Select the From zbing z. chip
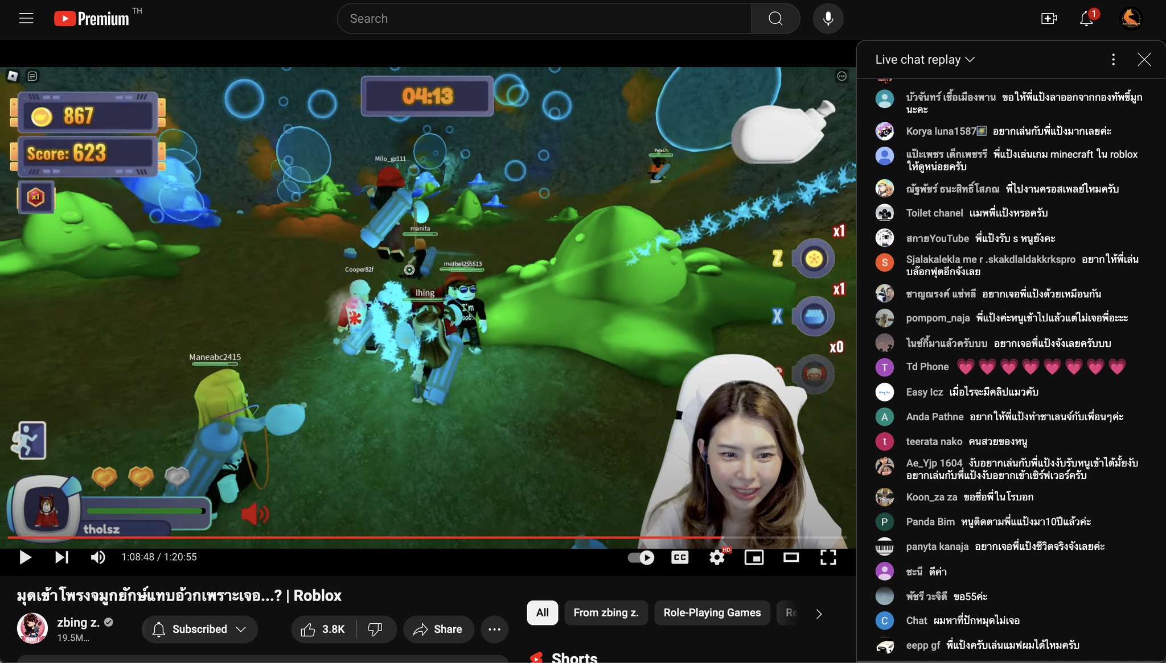The width and height of the screenshot is (1166, 663). coord(606,612)
